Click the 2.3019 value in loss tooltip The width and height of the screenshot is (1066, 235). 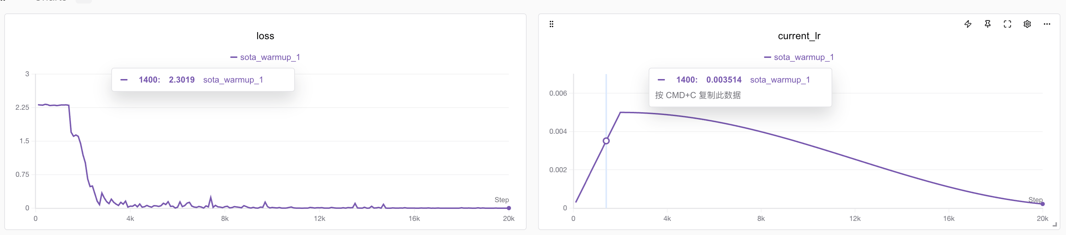click(x=182, y=80)
